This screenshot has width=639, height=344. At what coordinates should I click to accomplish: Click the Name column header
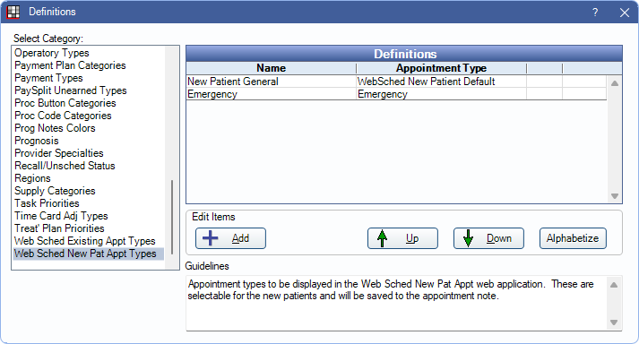(x=271, y=68)
